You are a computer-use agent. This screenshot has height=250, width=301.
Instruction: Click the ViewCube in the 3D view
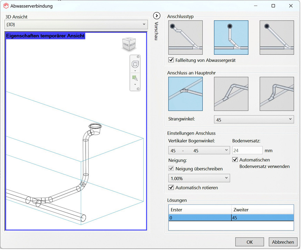click(128, 44)
